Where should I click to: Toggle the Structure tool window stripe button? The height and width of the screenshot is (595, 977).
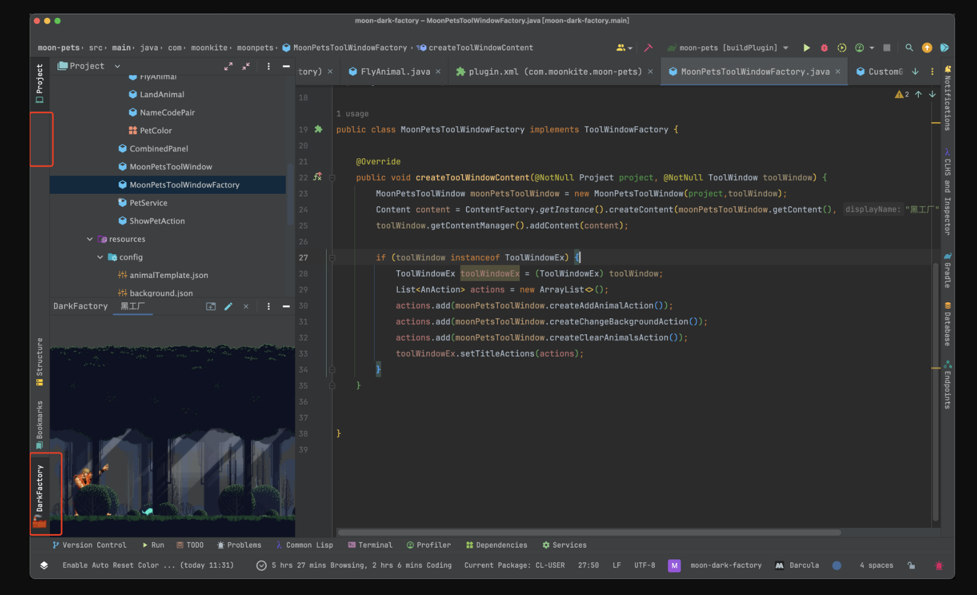(40, 362)
